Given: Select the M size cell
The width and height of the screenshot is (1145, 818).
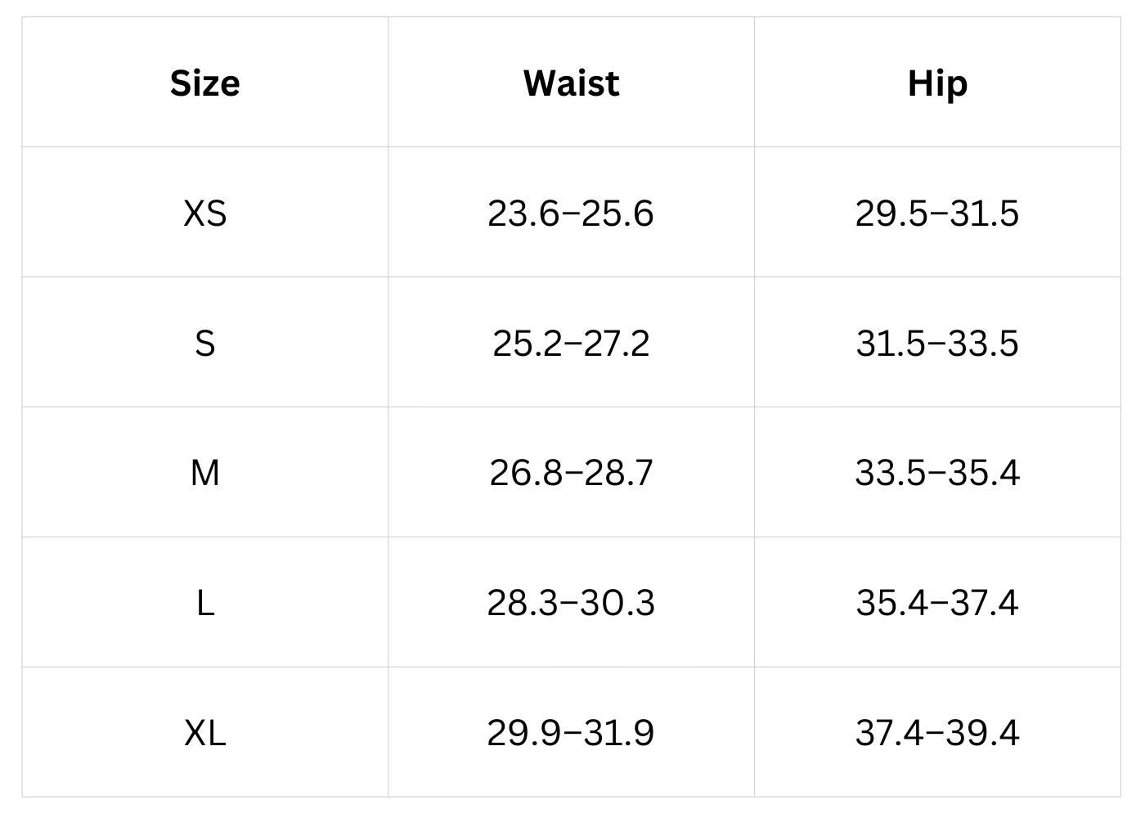Looking at the screenshot, I should pyautogui.click(x=204, y=473).
